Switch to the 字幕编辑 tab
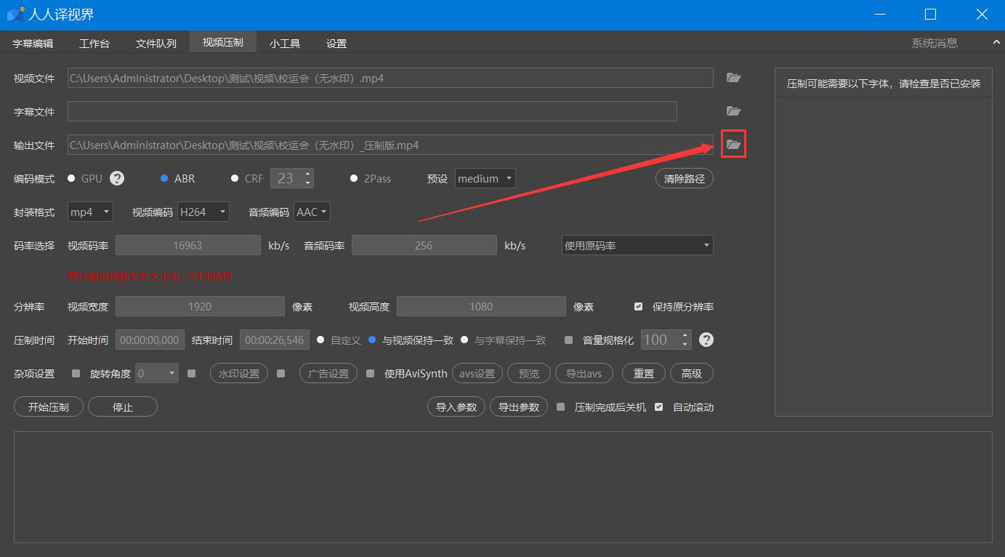Screen dimensions: 1005x557 [x=33, y=44]
